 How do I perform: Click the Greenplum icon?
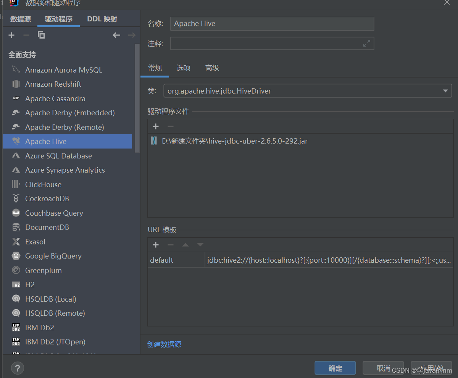click(x=16, y=270)
